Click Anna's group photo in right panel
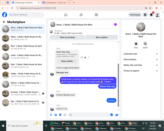164x131 pixels. point(141,27)
